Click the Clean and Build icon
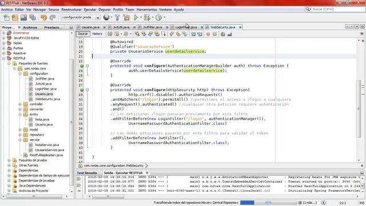366x206 pixels. (126, 17)
